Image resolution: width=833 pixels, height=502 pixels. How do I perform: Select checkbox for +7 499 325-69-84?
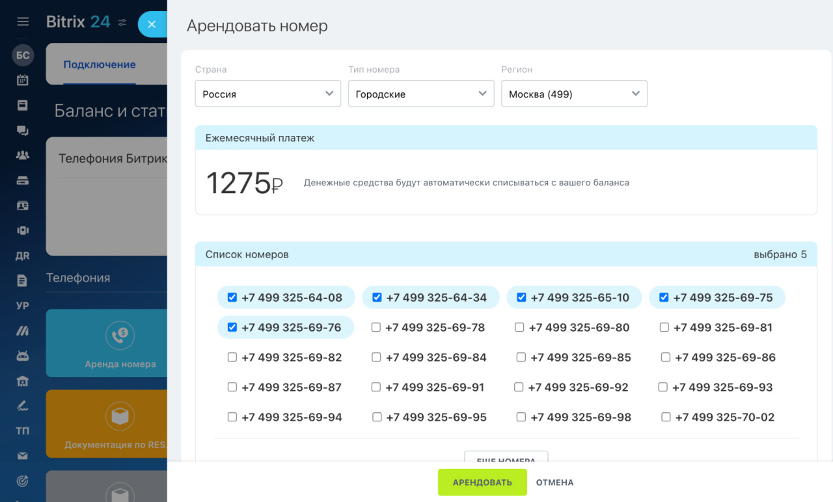pos(376,357)
